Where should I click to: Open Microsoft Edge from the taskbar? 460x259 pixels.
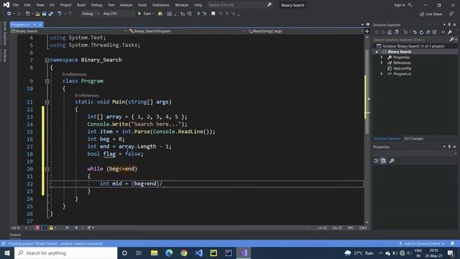click(x=169, y=253)
